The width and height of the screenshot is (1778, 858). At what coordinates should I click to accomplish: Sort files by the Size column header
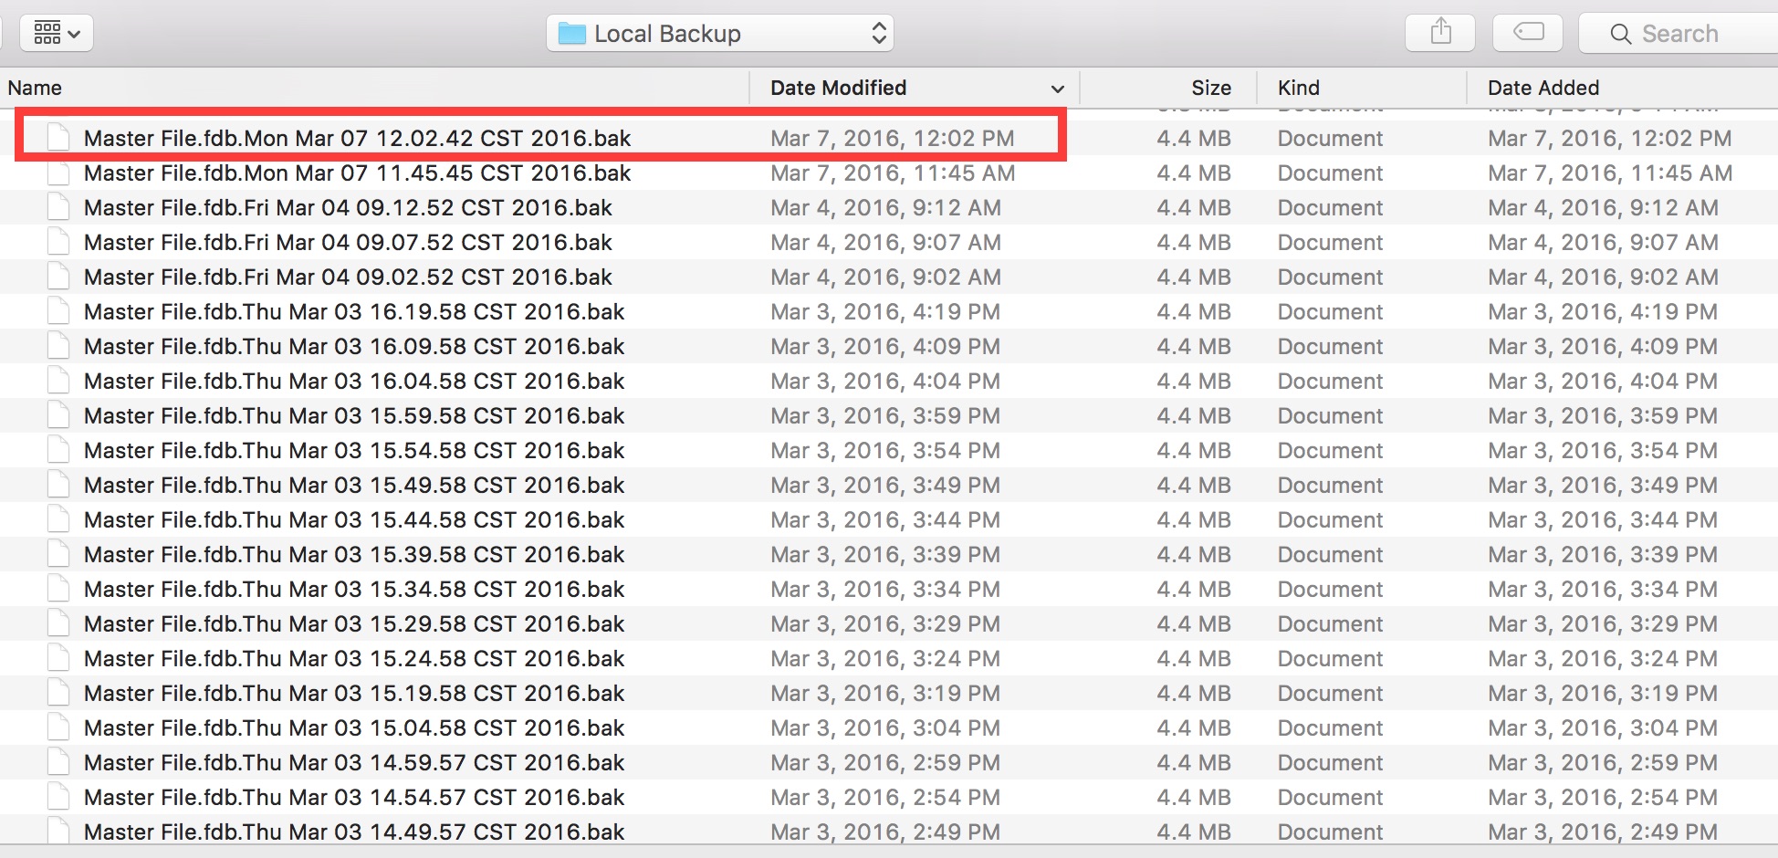[x=1210, y=88]
